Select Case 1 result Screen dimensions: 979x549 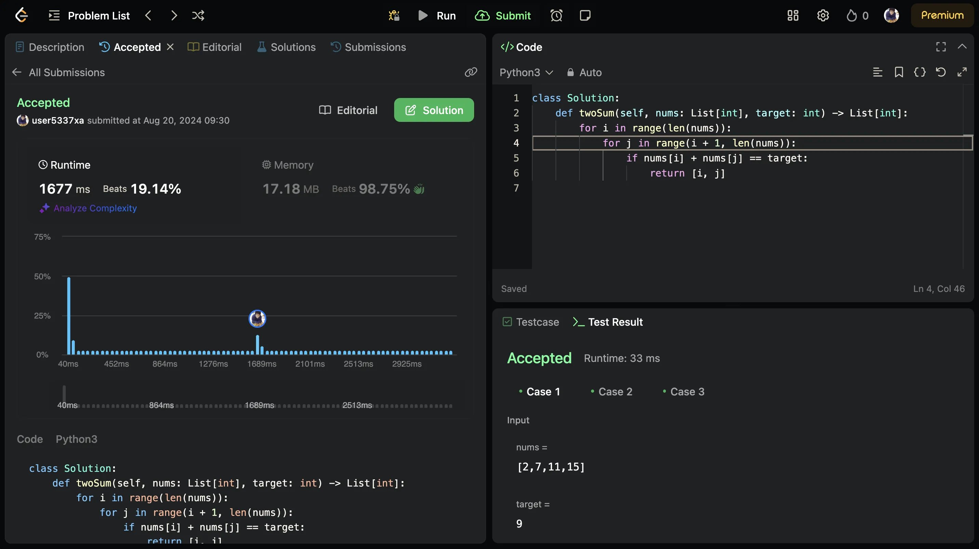pos(540,392)
